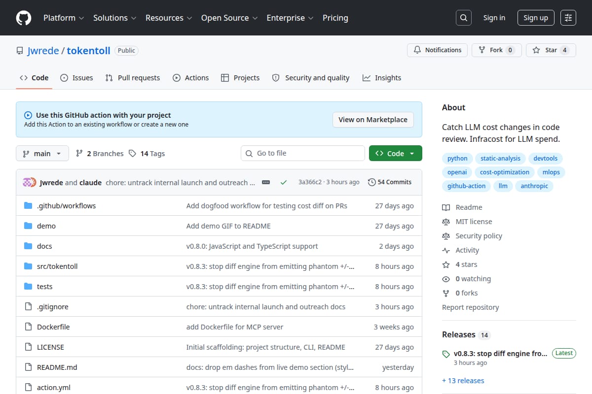Click the green commit status checkmark
Viewport: 592px width, 394px height.
(284, 182)
